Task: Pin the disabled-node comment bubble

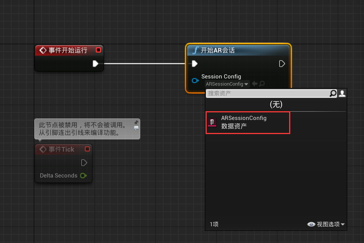Action: [x=136, y=123]
